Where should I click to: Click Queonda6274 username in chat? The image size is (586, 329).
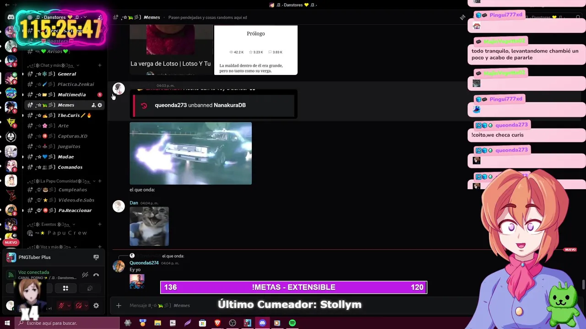144,263
